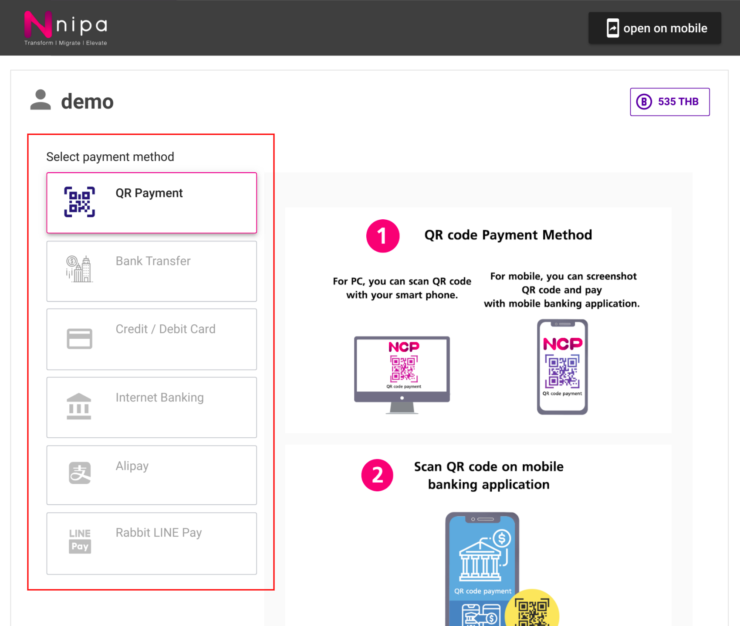Click the 'For PC, you can scan' instruction text

[402, 288]
